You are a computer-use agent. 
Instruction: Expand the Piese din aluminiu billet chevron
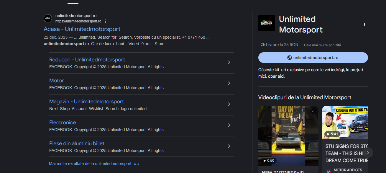click(229, 146)
